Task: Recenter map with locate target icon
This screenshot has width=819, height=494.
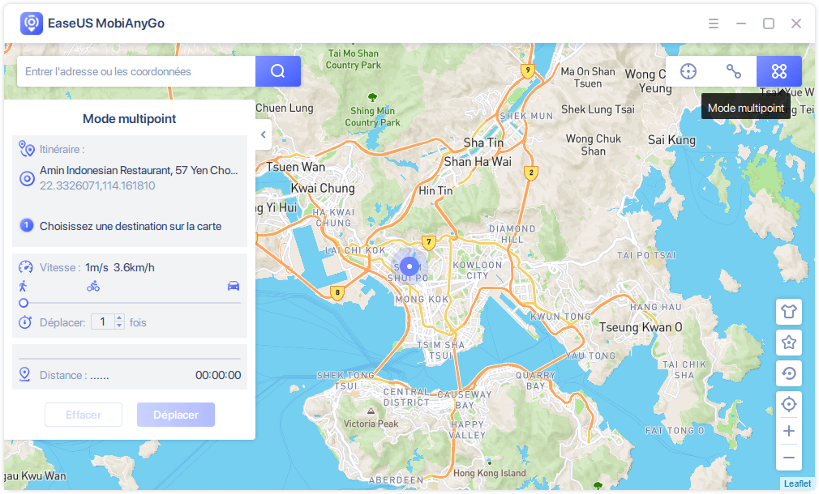Action: tap(788, 404)
